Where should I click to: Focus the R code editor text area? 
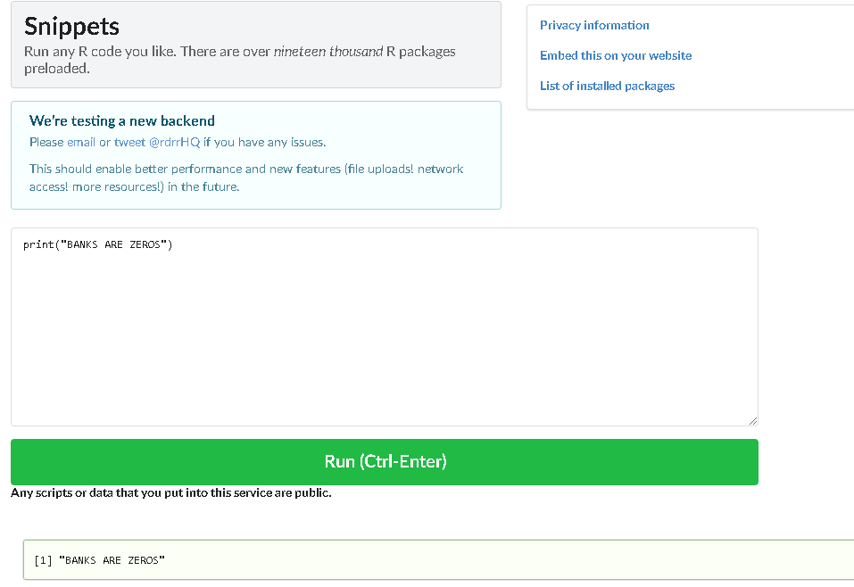pyautogui.click(x=385, y=327)
